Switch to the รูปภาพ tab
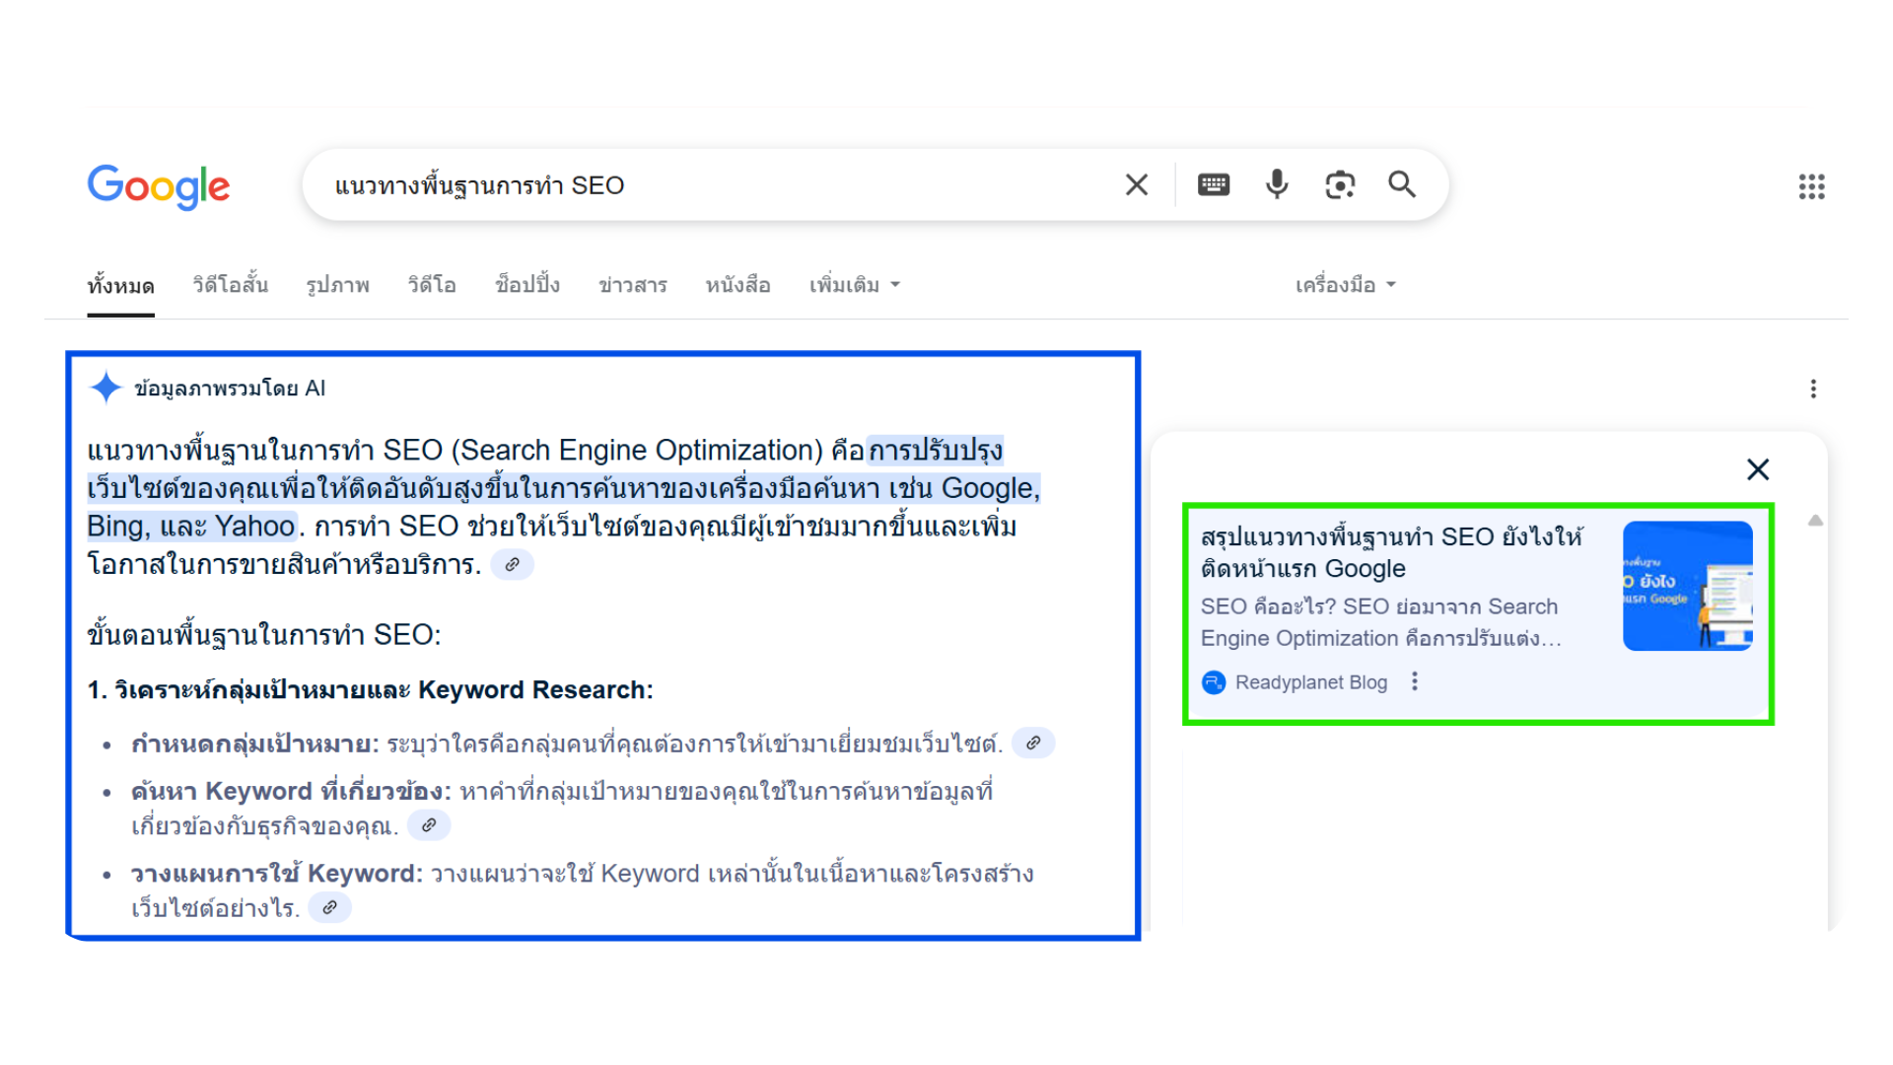This screenshot has height=1065, width=1893. [x=337, y=285]
